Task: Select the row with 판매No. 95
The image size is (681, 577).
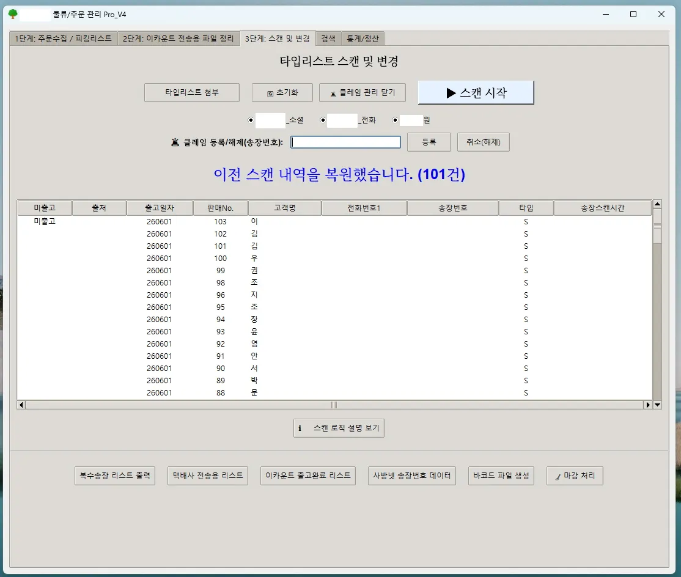Action: coord(334,307)
